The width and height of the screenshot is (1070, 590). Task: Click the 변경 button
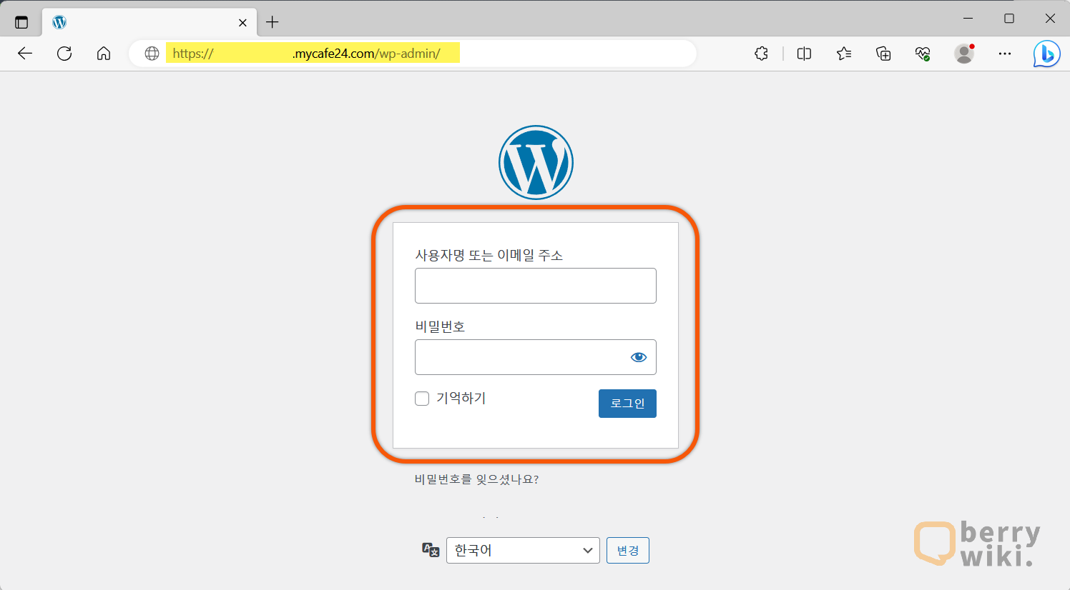pos(628,550)
